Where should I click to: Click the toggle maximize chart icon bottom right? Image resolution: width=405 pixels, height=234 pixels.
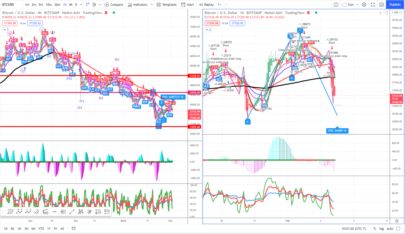398,228
